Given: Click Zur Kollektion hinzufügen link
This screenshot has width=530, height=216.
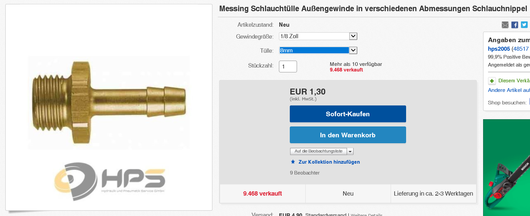Looking at the screenshot, I should (329, 162).
